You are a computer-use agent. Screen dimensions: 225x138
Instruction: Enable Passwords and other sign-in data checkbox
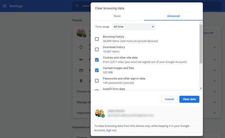pyautogui.click(x=97, y=81)
